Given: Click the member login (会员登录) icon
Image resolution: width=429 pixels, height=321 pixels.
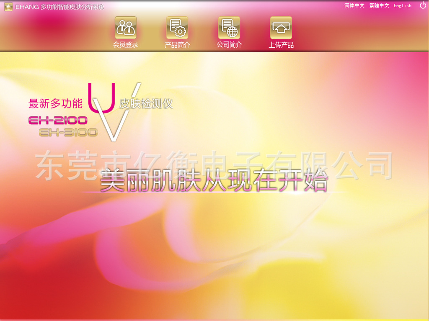Looking at the screenshot, I should (126, 28).
